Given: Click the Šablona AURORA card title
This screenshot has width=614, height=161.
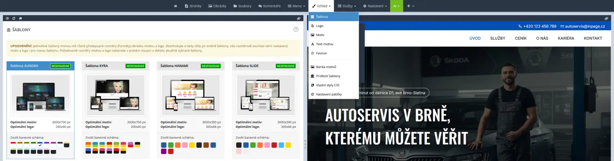Looking at the screenshot, I should click(24, 66).
